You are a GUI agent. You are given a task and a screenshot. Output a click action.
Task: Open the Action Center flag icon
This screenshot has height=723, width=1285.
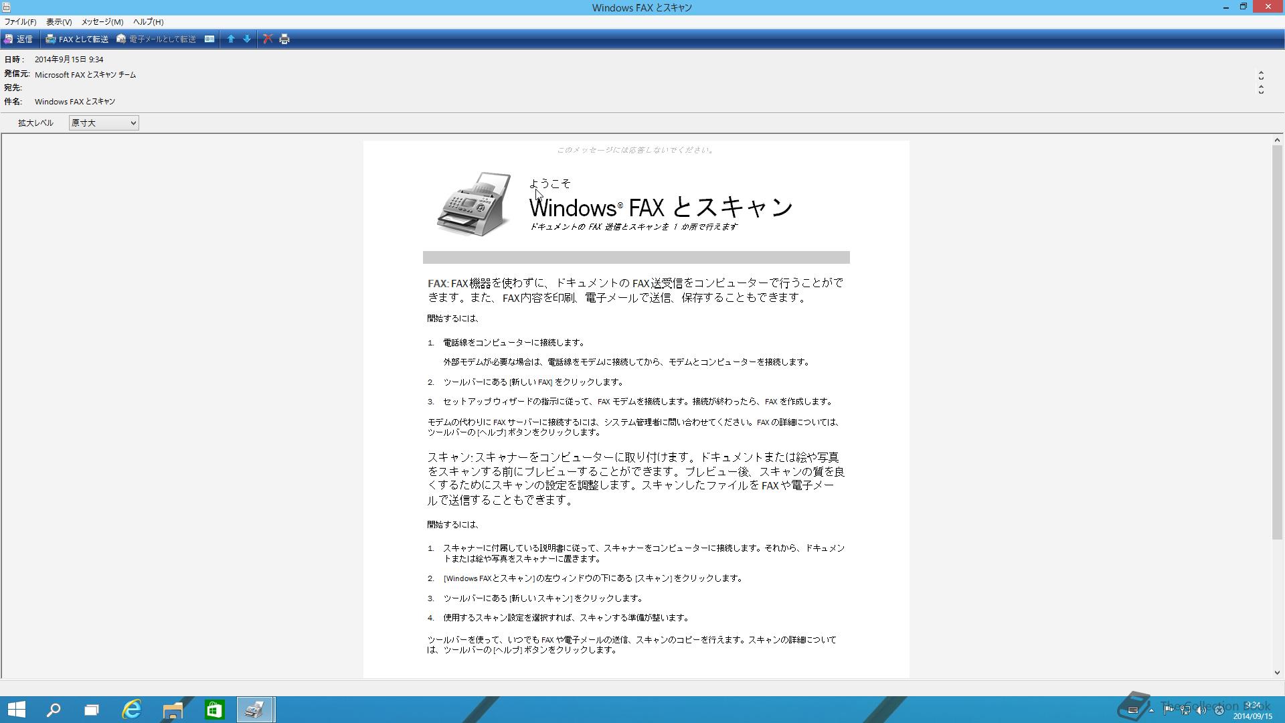coord(1169,710)
